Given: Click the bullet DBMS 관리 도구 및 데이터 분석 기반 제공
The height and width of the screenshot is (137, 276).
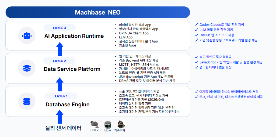Looking at the screenshot, I should (147, 81).
